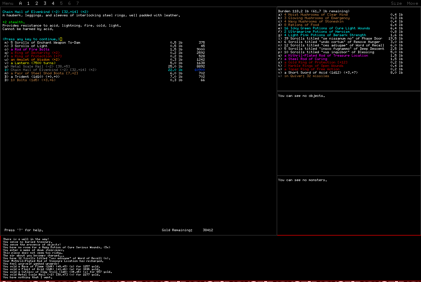This screenshot has width=421, height=282.
Task: Select the Amulet of Wisdom <+2> row
Action: [x=105, y=60]
